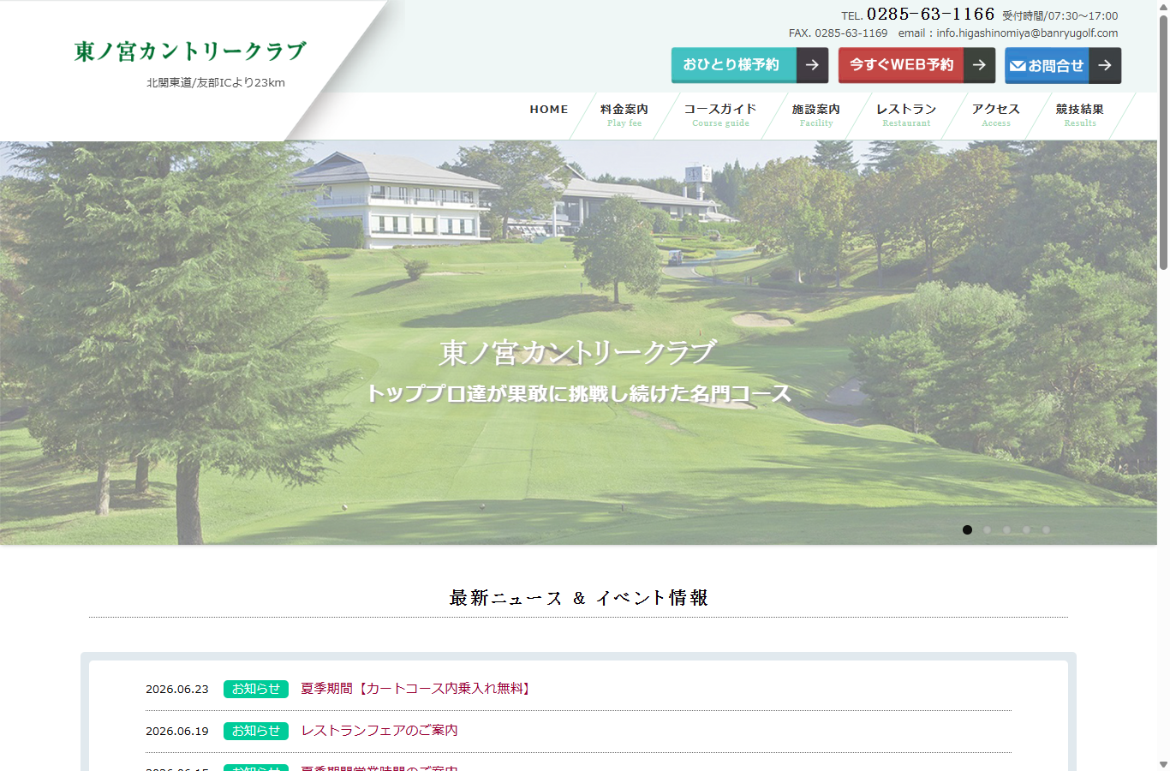Click the FAX. 0285-63-1169 text
The image size is (1170, 771).
[x=839, y=33]
